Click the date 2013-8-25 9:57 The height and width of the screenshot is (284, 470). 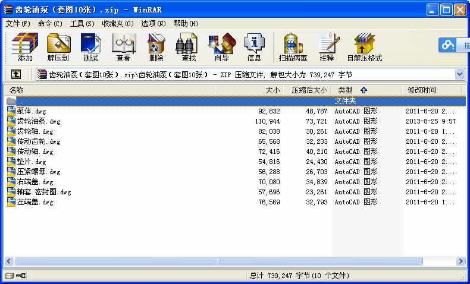[x=431, y=121]
